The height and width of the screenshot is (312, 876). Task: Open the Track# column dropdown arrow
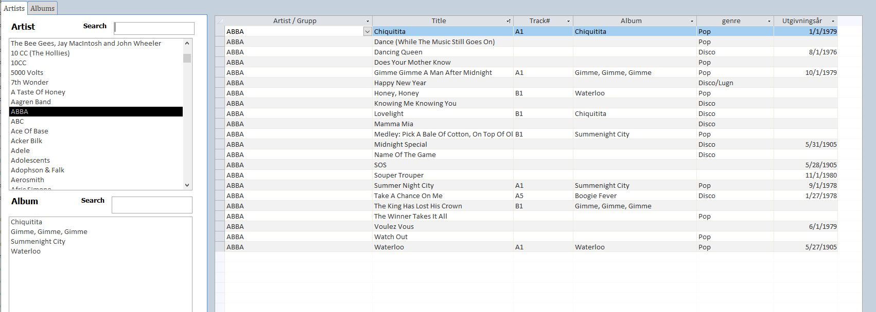568,21
